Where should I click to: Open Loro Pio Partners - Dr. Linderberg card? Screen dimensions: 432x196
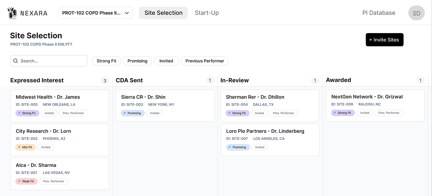coord(270,131)
